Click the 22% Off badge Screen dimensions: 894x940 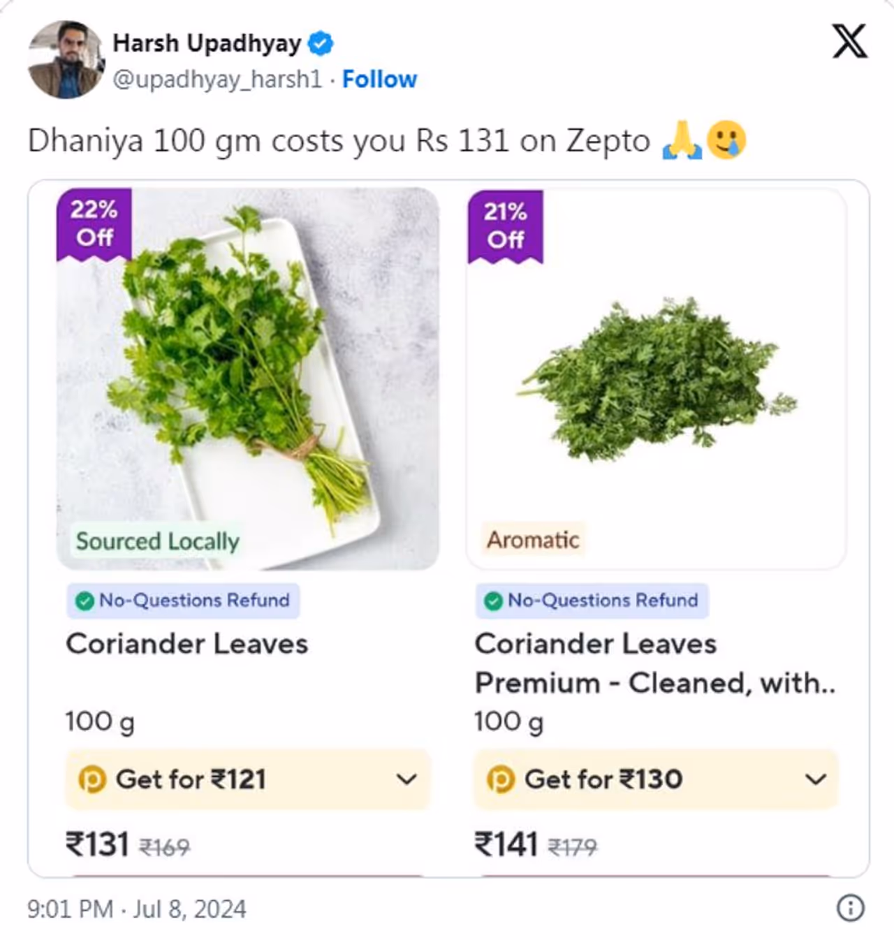pos(94,223)
